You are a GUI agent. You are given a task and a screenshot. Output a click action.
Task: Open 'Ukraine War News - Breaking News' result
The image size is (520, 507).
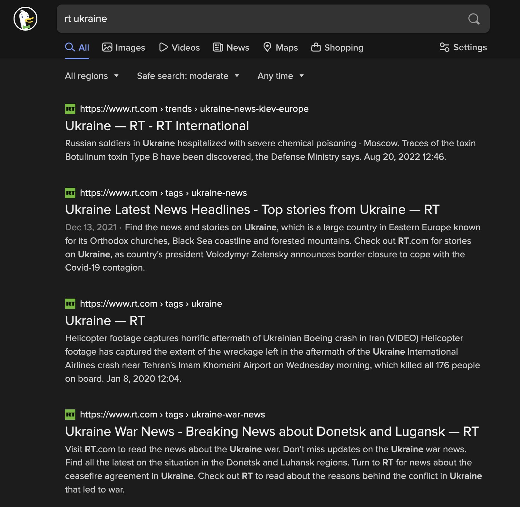point(272,432)
